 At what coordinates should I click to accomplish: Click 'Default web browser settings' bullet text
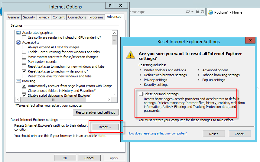point(165,75)
